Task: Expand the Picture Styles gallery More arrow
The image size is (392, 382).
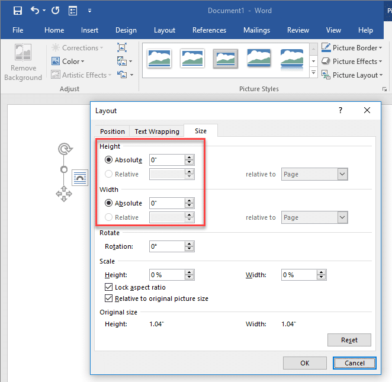Action: tap(313, 73)
